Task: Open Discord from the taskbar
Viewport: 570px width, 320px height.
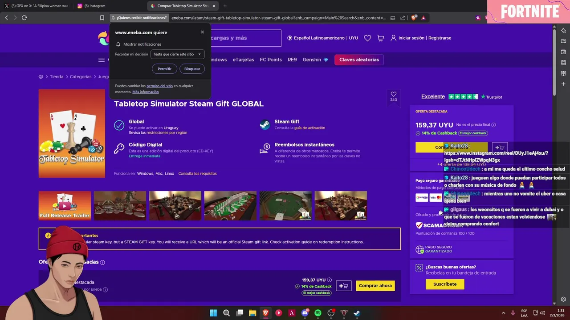Action: coord(305,313)
